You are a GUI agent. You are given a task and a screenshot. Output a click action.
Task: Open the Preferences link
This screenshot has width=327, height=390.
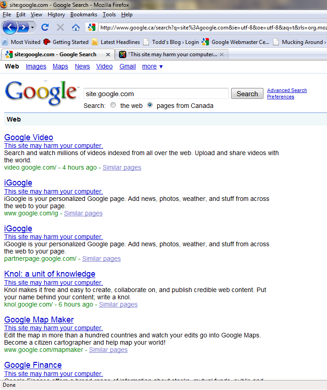tap(280, 97)
